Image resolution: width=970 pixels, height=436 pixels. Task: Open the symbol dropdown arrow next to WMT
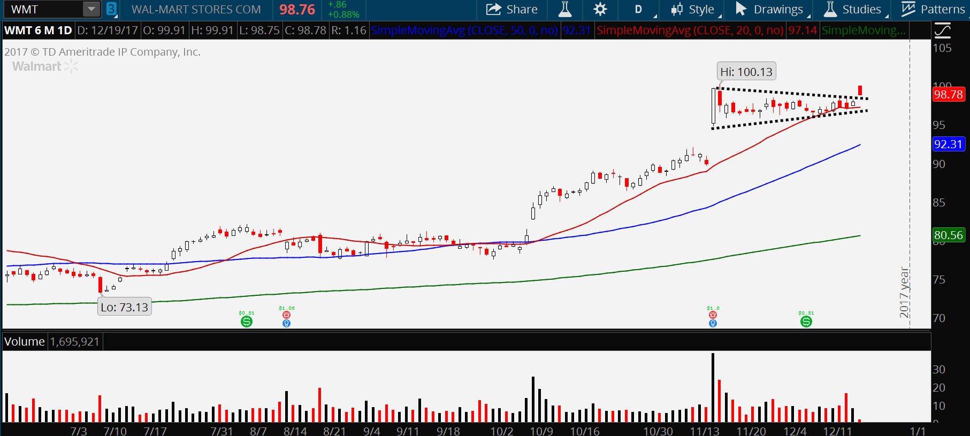(91, 9)
